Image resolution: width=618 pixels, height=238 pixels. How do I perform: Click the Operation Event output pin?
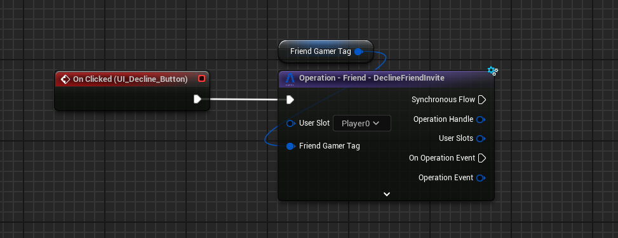coord(480,178)
